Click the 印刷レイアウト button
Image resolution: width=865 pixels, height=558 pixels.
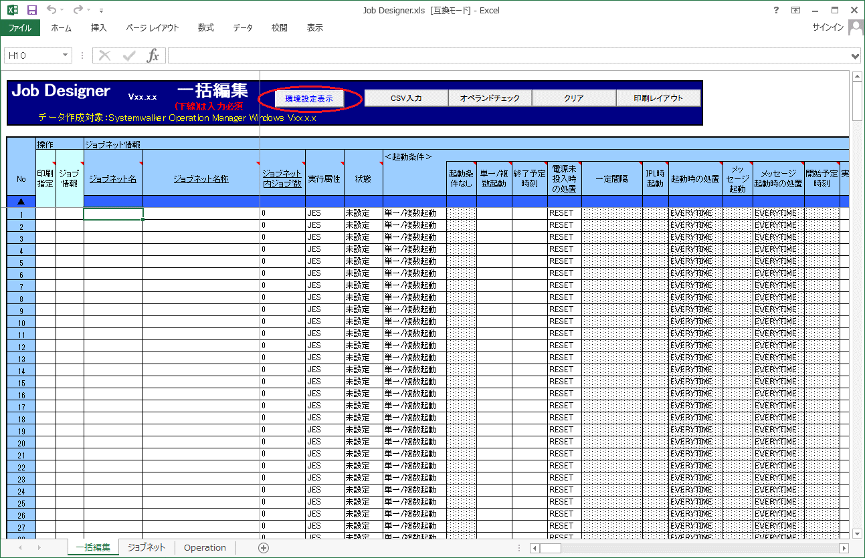point(658,98)
